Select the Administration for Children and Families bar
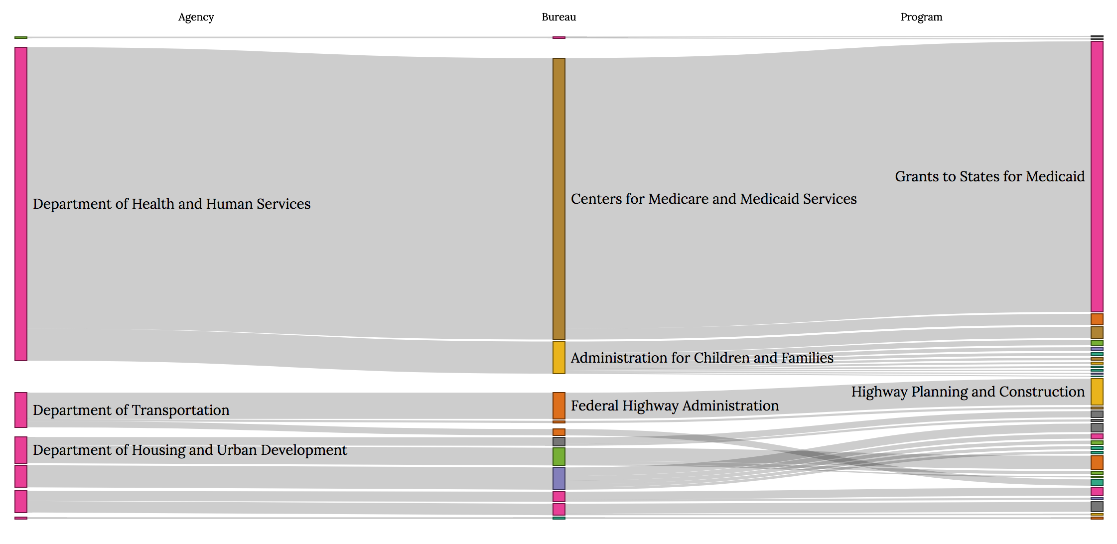 click(x=558, y=358)
